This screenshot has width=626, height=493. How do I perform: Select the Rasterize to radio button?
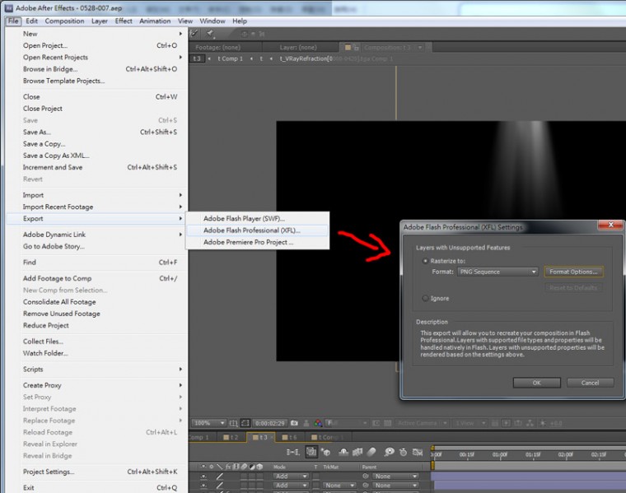pyautogui.click(x=425, y=261)
